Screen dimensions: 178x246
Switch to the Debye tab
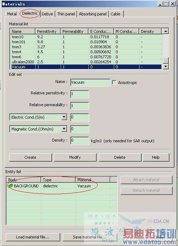(x=47, y=14)
